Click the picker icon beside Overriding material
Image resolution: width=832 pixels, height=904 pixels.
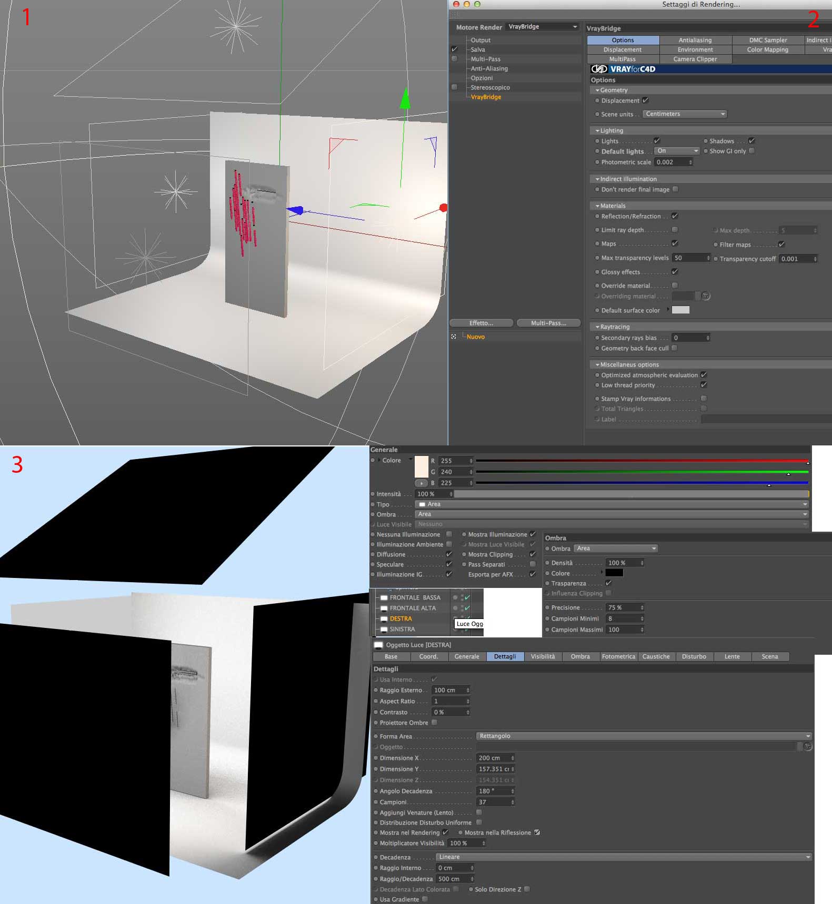(x=706, y=296)
